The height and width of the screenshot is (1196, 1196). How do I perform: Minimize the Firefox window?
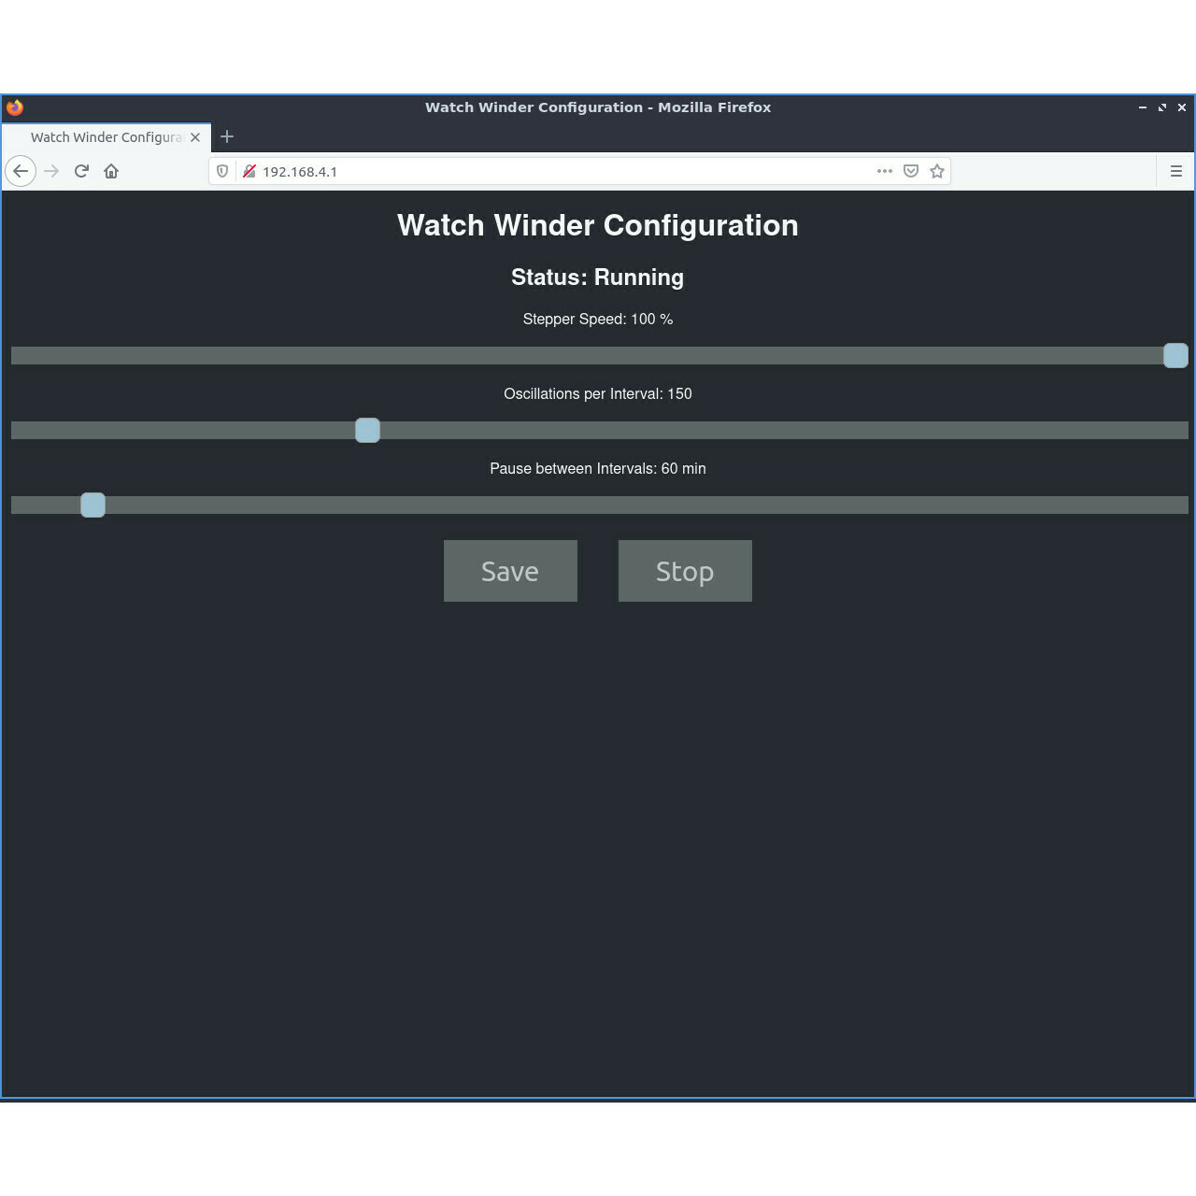1142,107
